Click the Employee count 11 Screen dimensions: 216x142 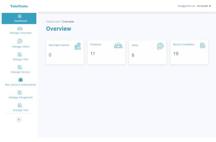point(93,54)
